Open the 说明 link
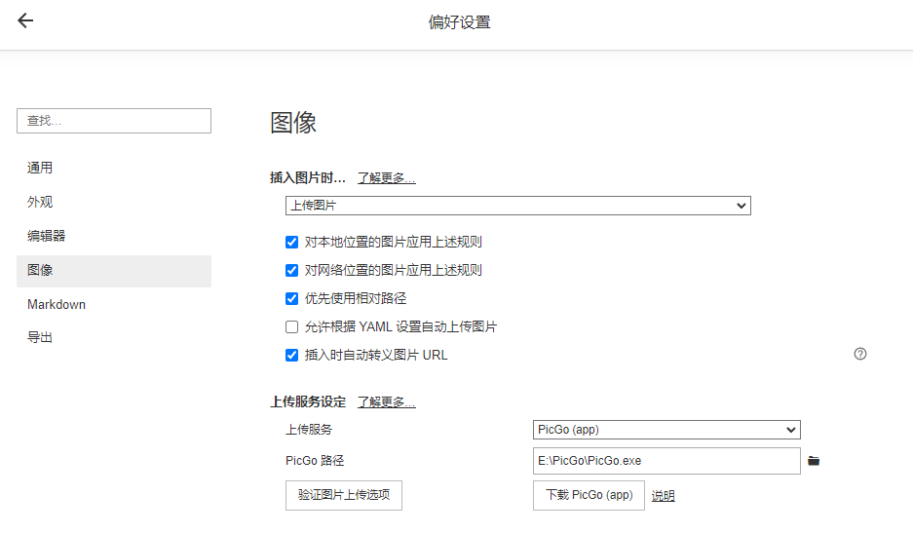Screen dimensions: 913x534 (663, 496)
